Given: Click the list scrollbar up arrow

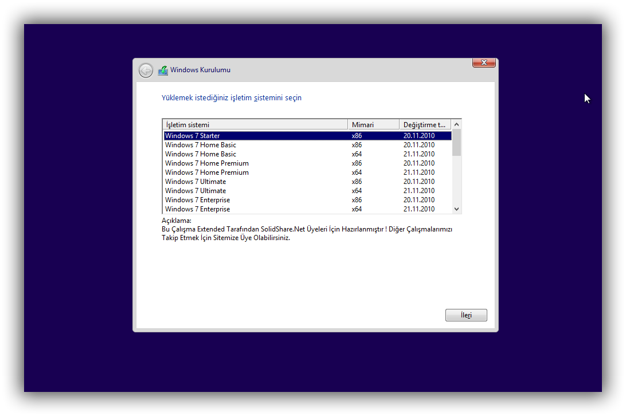Looking at the screenshot, I should [456, 124].
